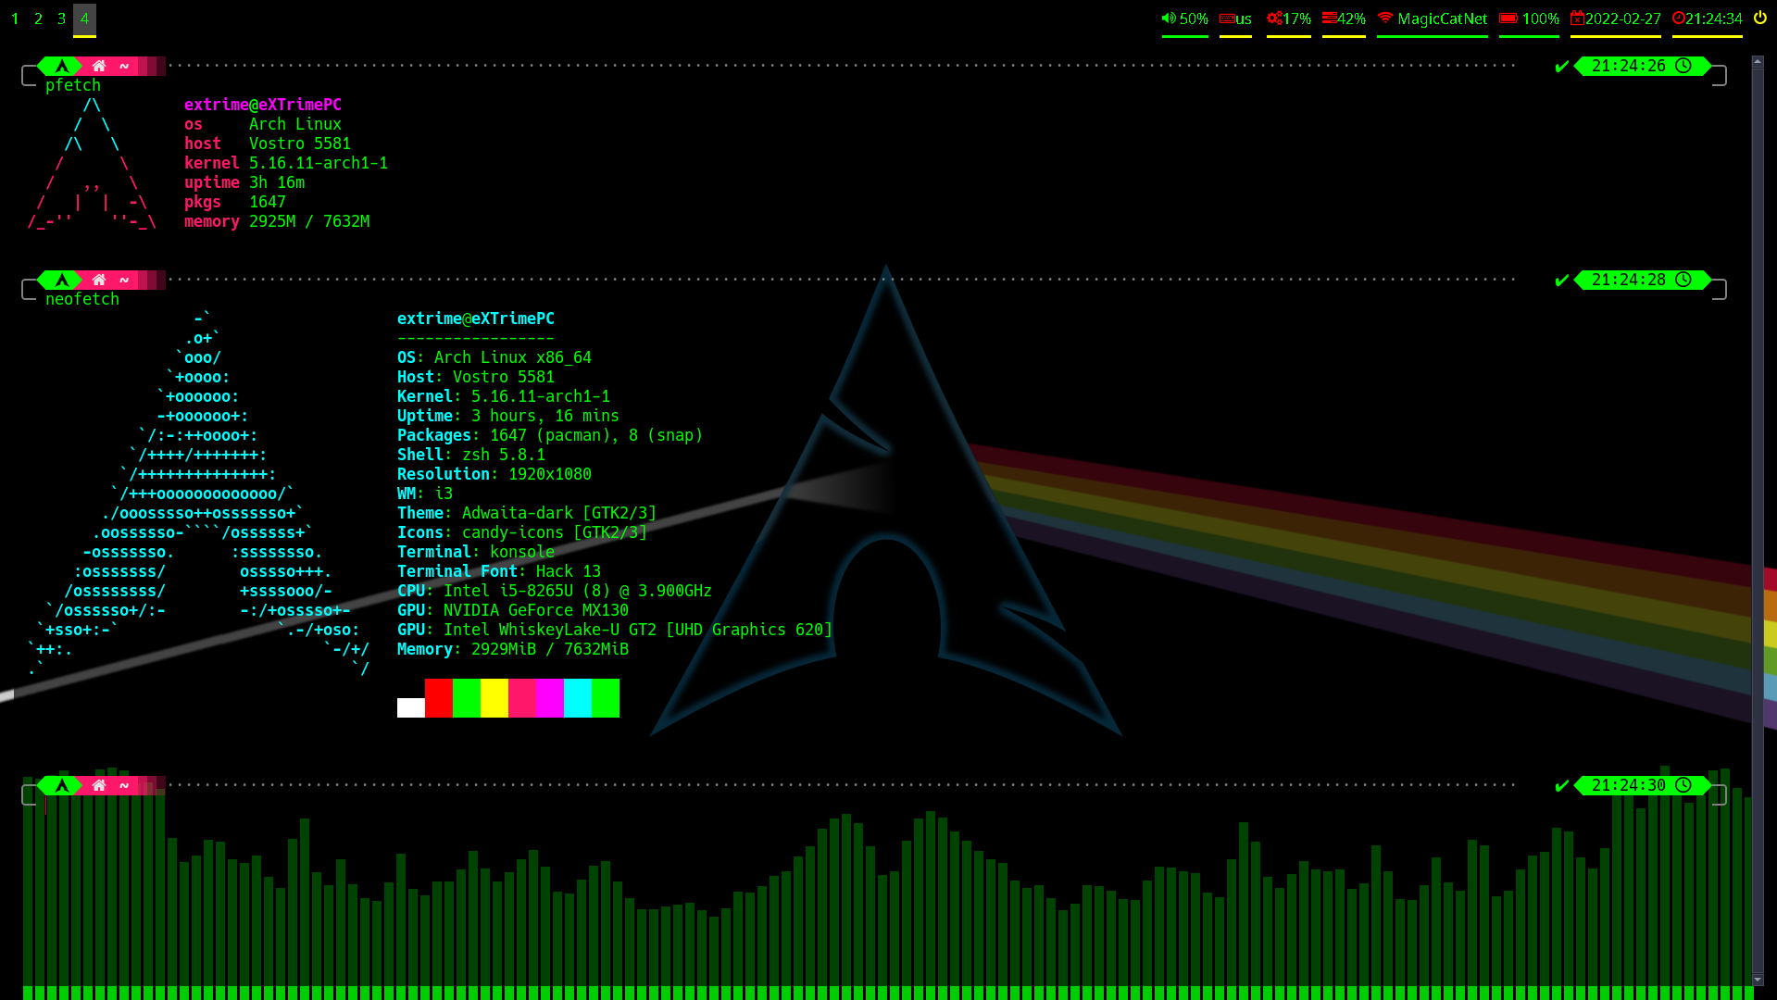1777x1000 pixels.
Task: Click the memory usage icon beside 42%
Action: (1331, 19)
